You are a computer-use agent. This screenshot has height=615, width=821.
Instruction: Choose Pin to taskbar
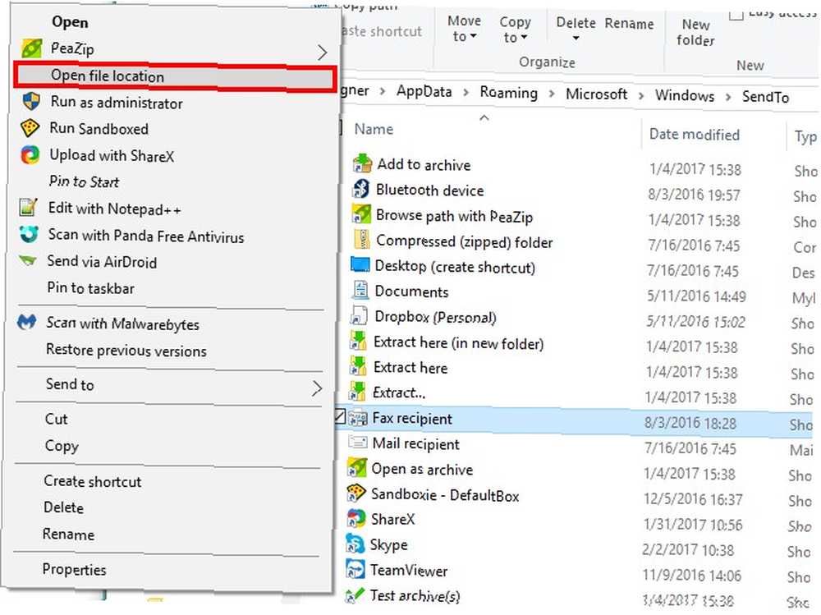tap(90, 287)
